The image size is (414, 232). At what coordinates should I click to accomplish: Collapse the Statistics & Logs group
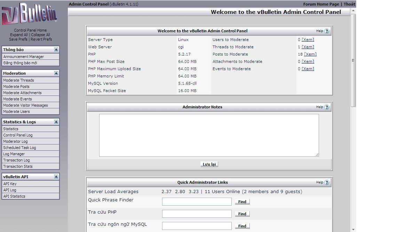click(56, 122)
